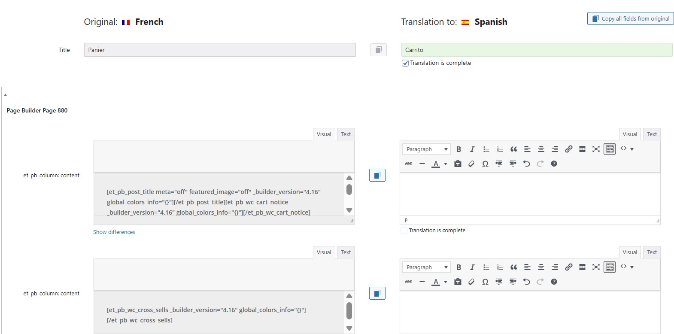Image resolution: width=674 pixels, height=334 pixels.
Task: Insert special character in first Spanish editor
Action: 485,164
